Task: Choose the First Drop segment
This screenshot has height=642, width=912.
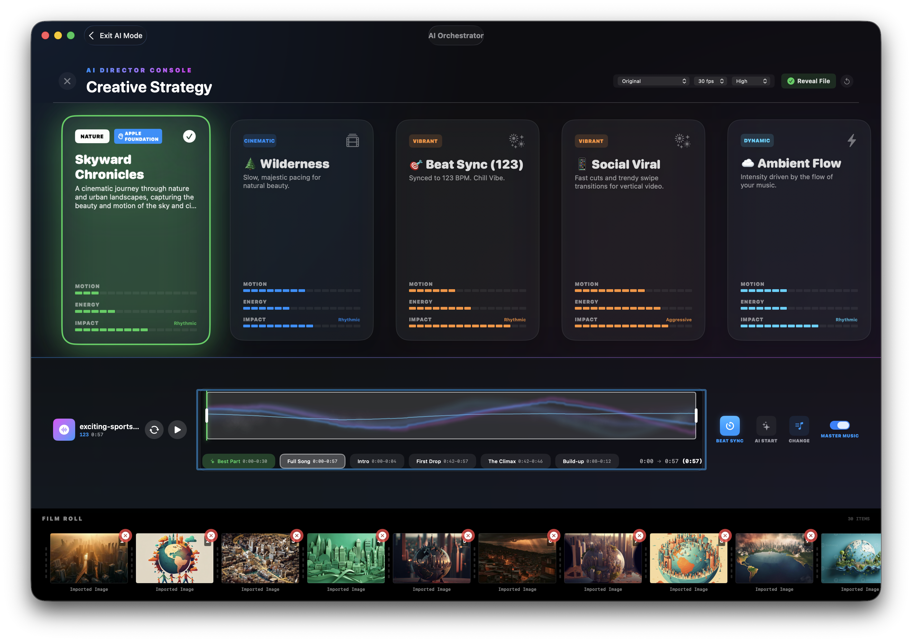Action: coord(442,461)
